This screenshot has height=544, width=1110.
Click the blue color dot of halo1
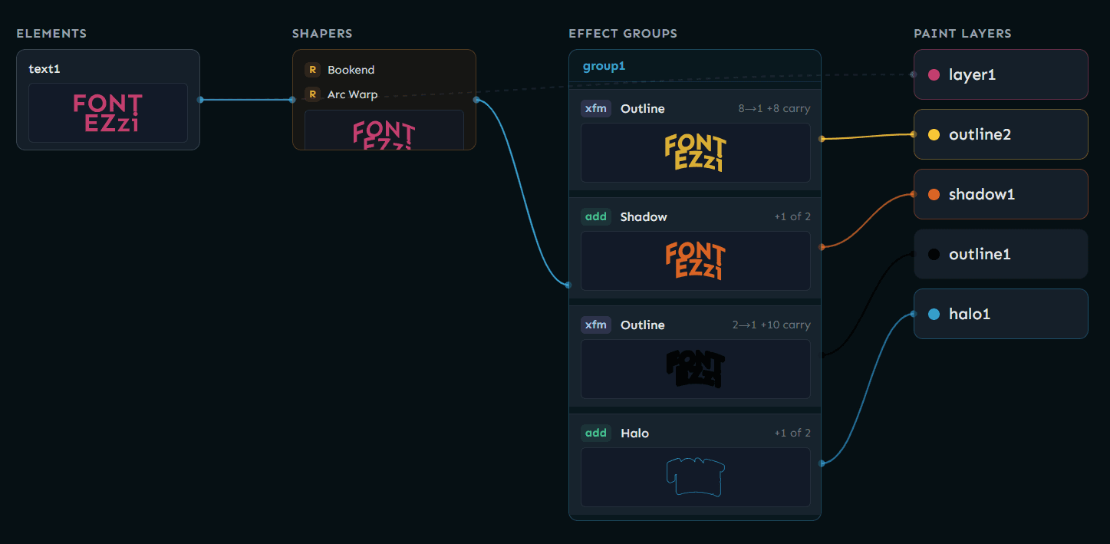click(934, 314)
